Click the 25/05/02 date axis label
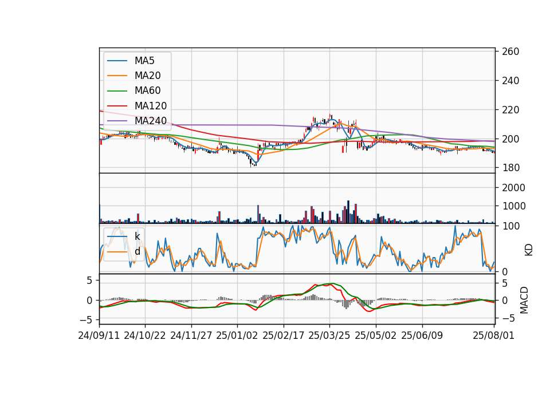 376,336
